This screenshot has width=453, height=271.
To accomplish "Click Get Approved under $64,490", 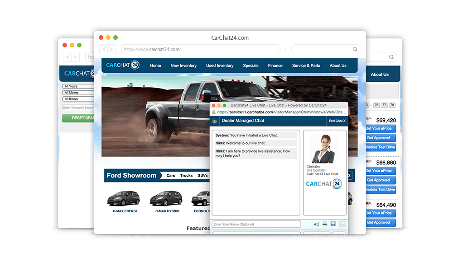I will coord(381,223).
